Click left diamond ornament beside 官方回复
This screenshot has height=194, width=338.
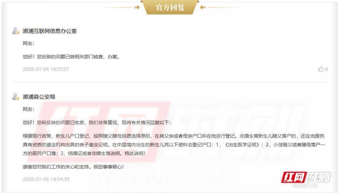pyautogui.click(x=137, y=7)
